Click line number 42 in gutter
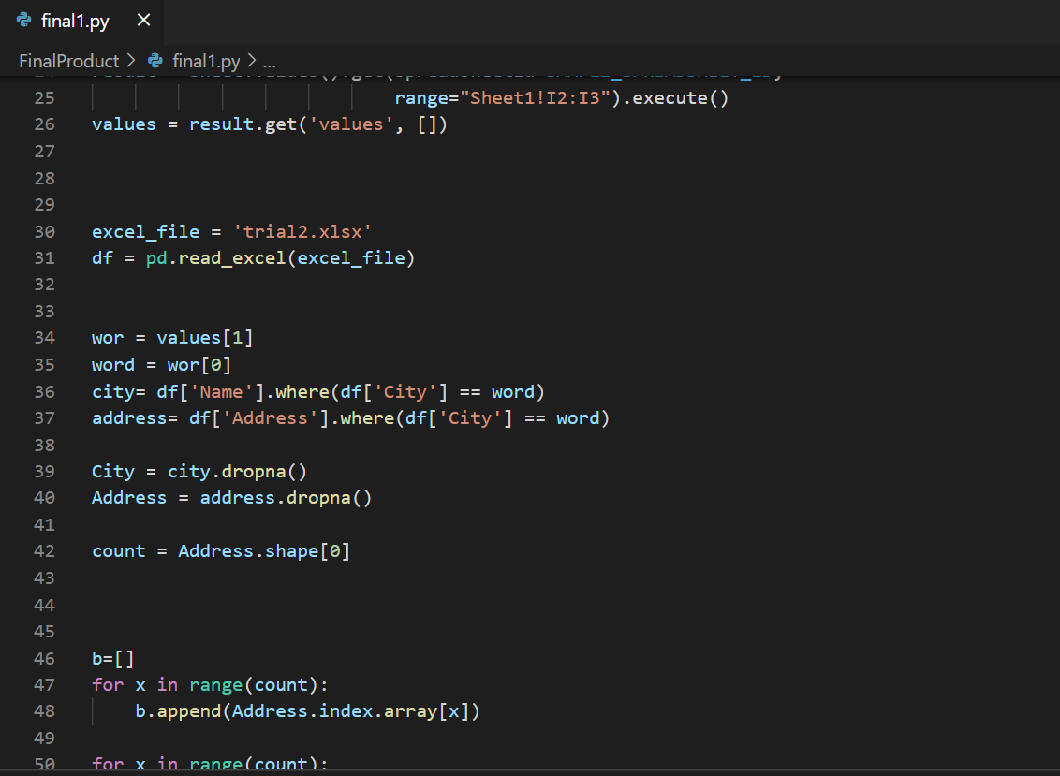The image size is (1060, 776). [x=45, y=551]
